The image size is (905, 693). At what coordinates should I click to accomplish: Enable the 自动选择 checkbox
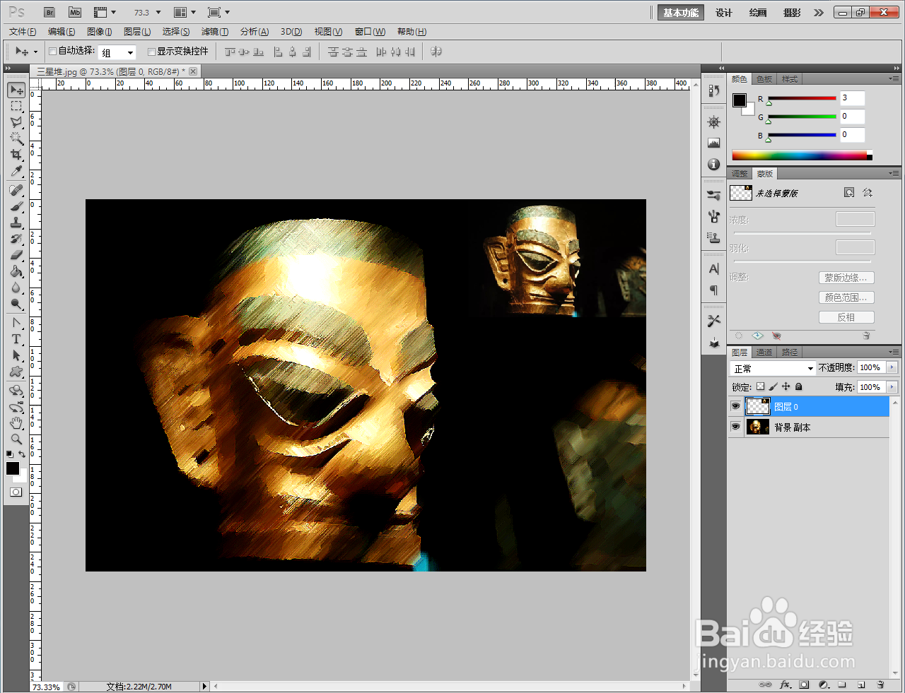point(53,52)
